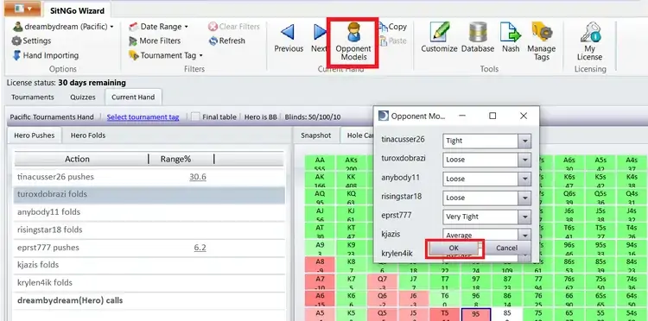This screenshot has width=648, height=321.
Task: Click the Range% column header
Action: pos(181,159)
